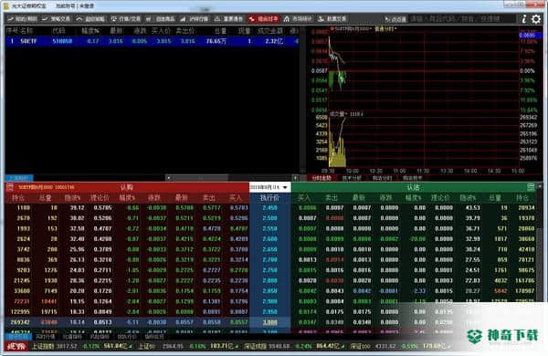
Task: Select strike price 3.000 row
Action: click(x=269, y=322)
